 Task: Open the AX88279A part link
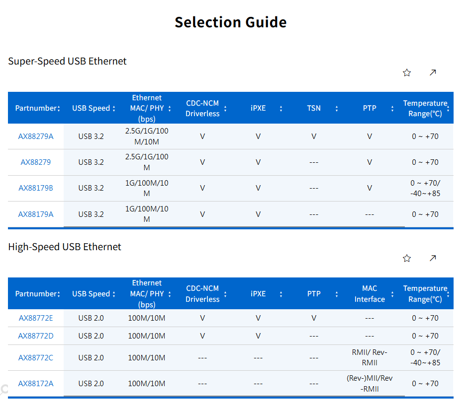click(x=36, y=136)
